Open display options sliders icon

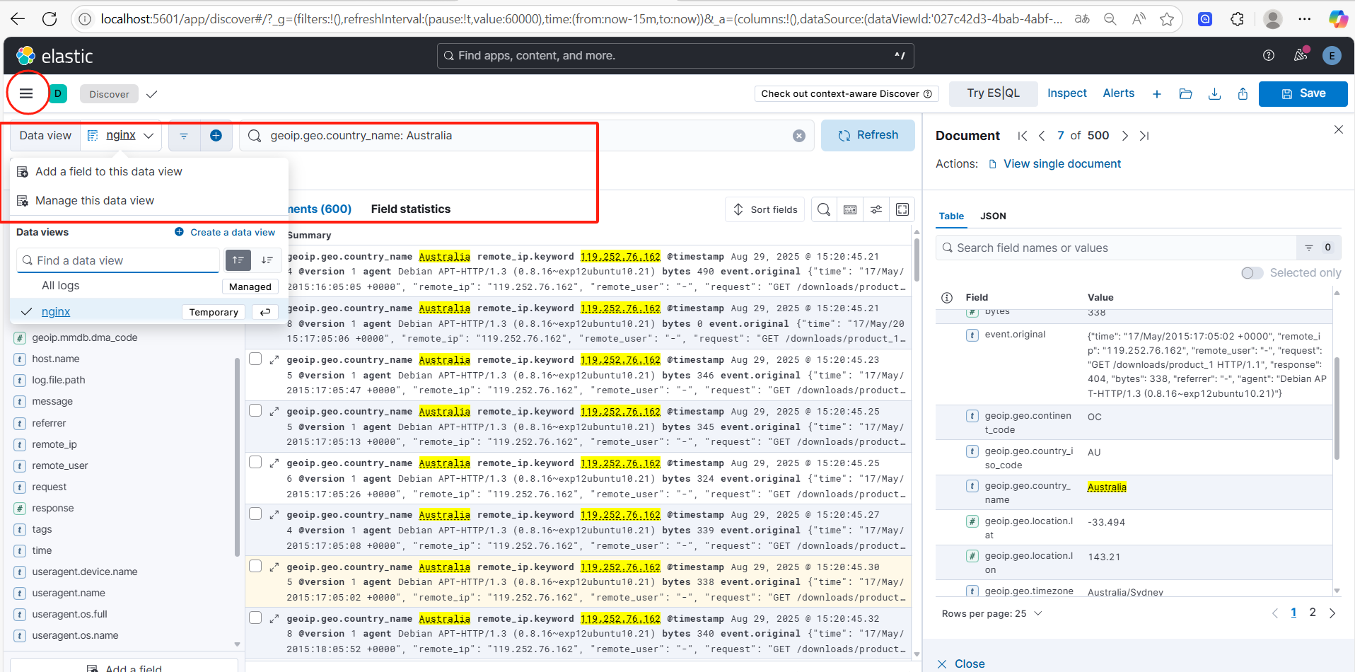click(x=876, y=209)
